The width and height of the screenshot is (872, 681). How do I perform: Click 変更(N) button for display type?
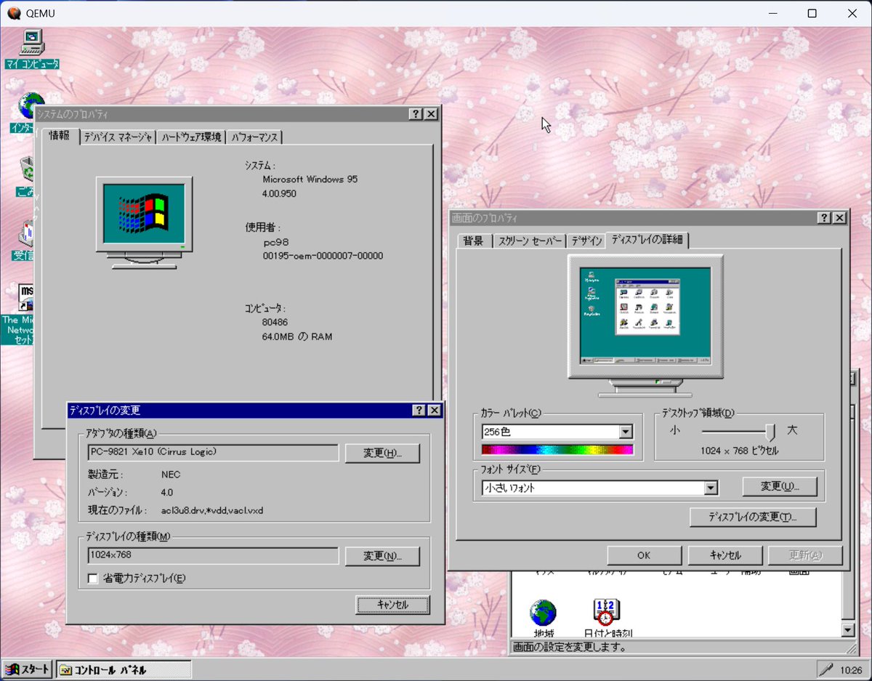coord(382,556)
